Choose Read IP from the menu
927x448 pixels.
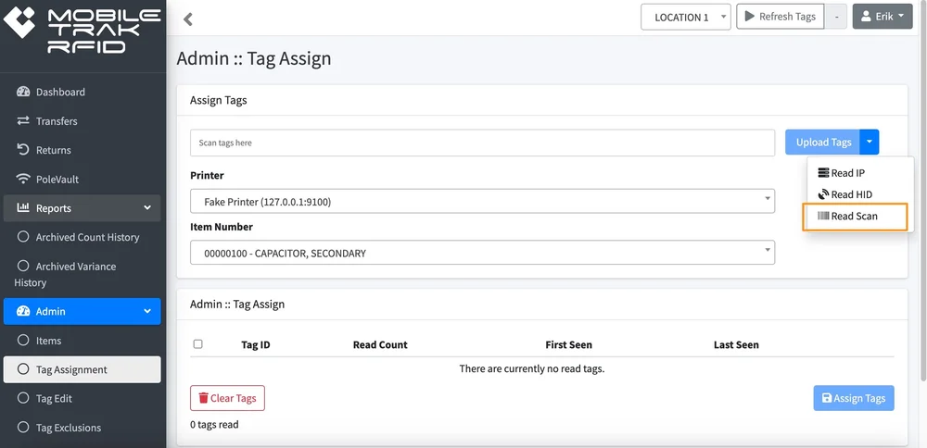pyautogui.click(x=849, y=173)
